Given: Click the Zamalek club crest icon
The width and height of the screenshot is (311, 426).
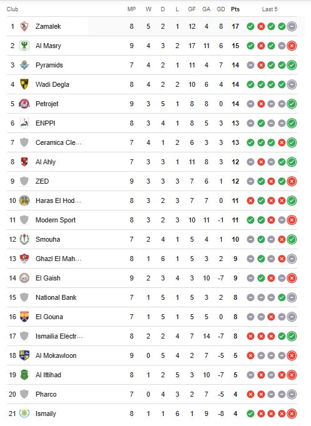Looking at the screenshot, I should (x=24, y=26).
